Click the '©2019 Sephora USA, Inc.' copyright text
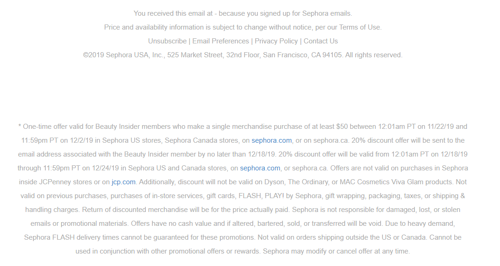 [123, 55]
